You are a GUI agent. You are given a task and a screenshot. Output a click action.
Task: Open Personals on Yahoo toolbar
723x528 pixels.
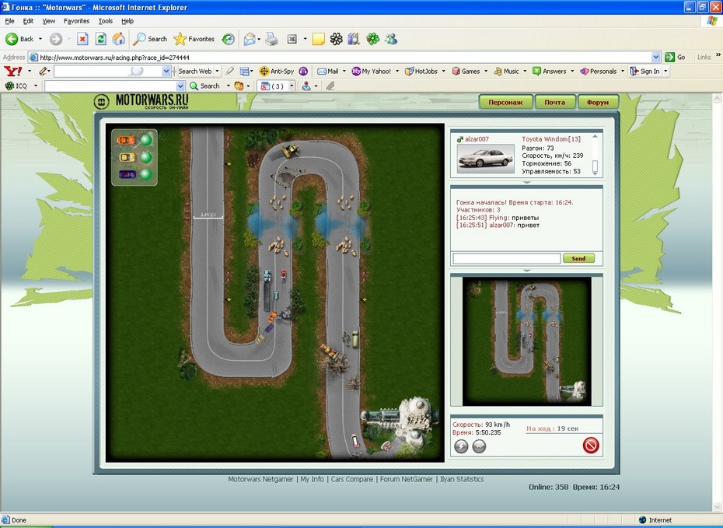(599, 71)
